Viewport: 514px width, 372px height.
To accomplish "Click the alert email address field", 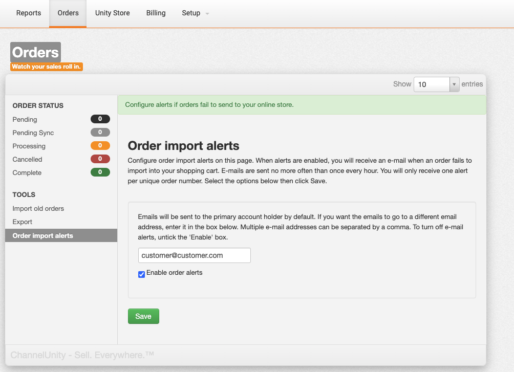I will coord(194,255).
